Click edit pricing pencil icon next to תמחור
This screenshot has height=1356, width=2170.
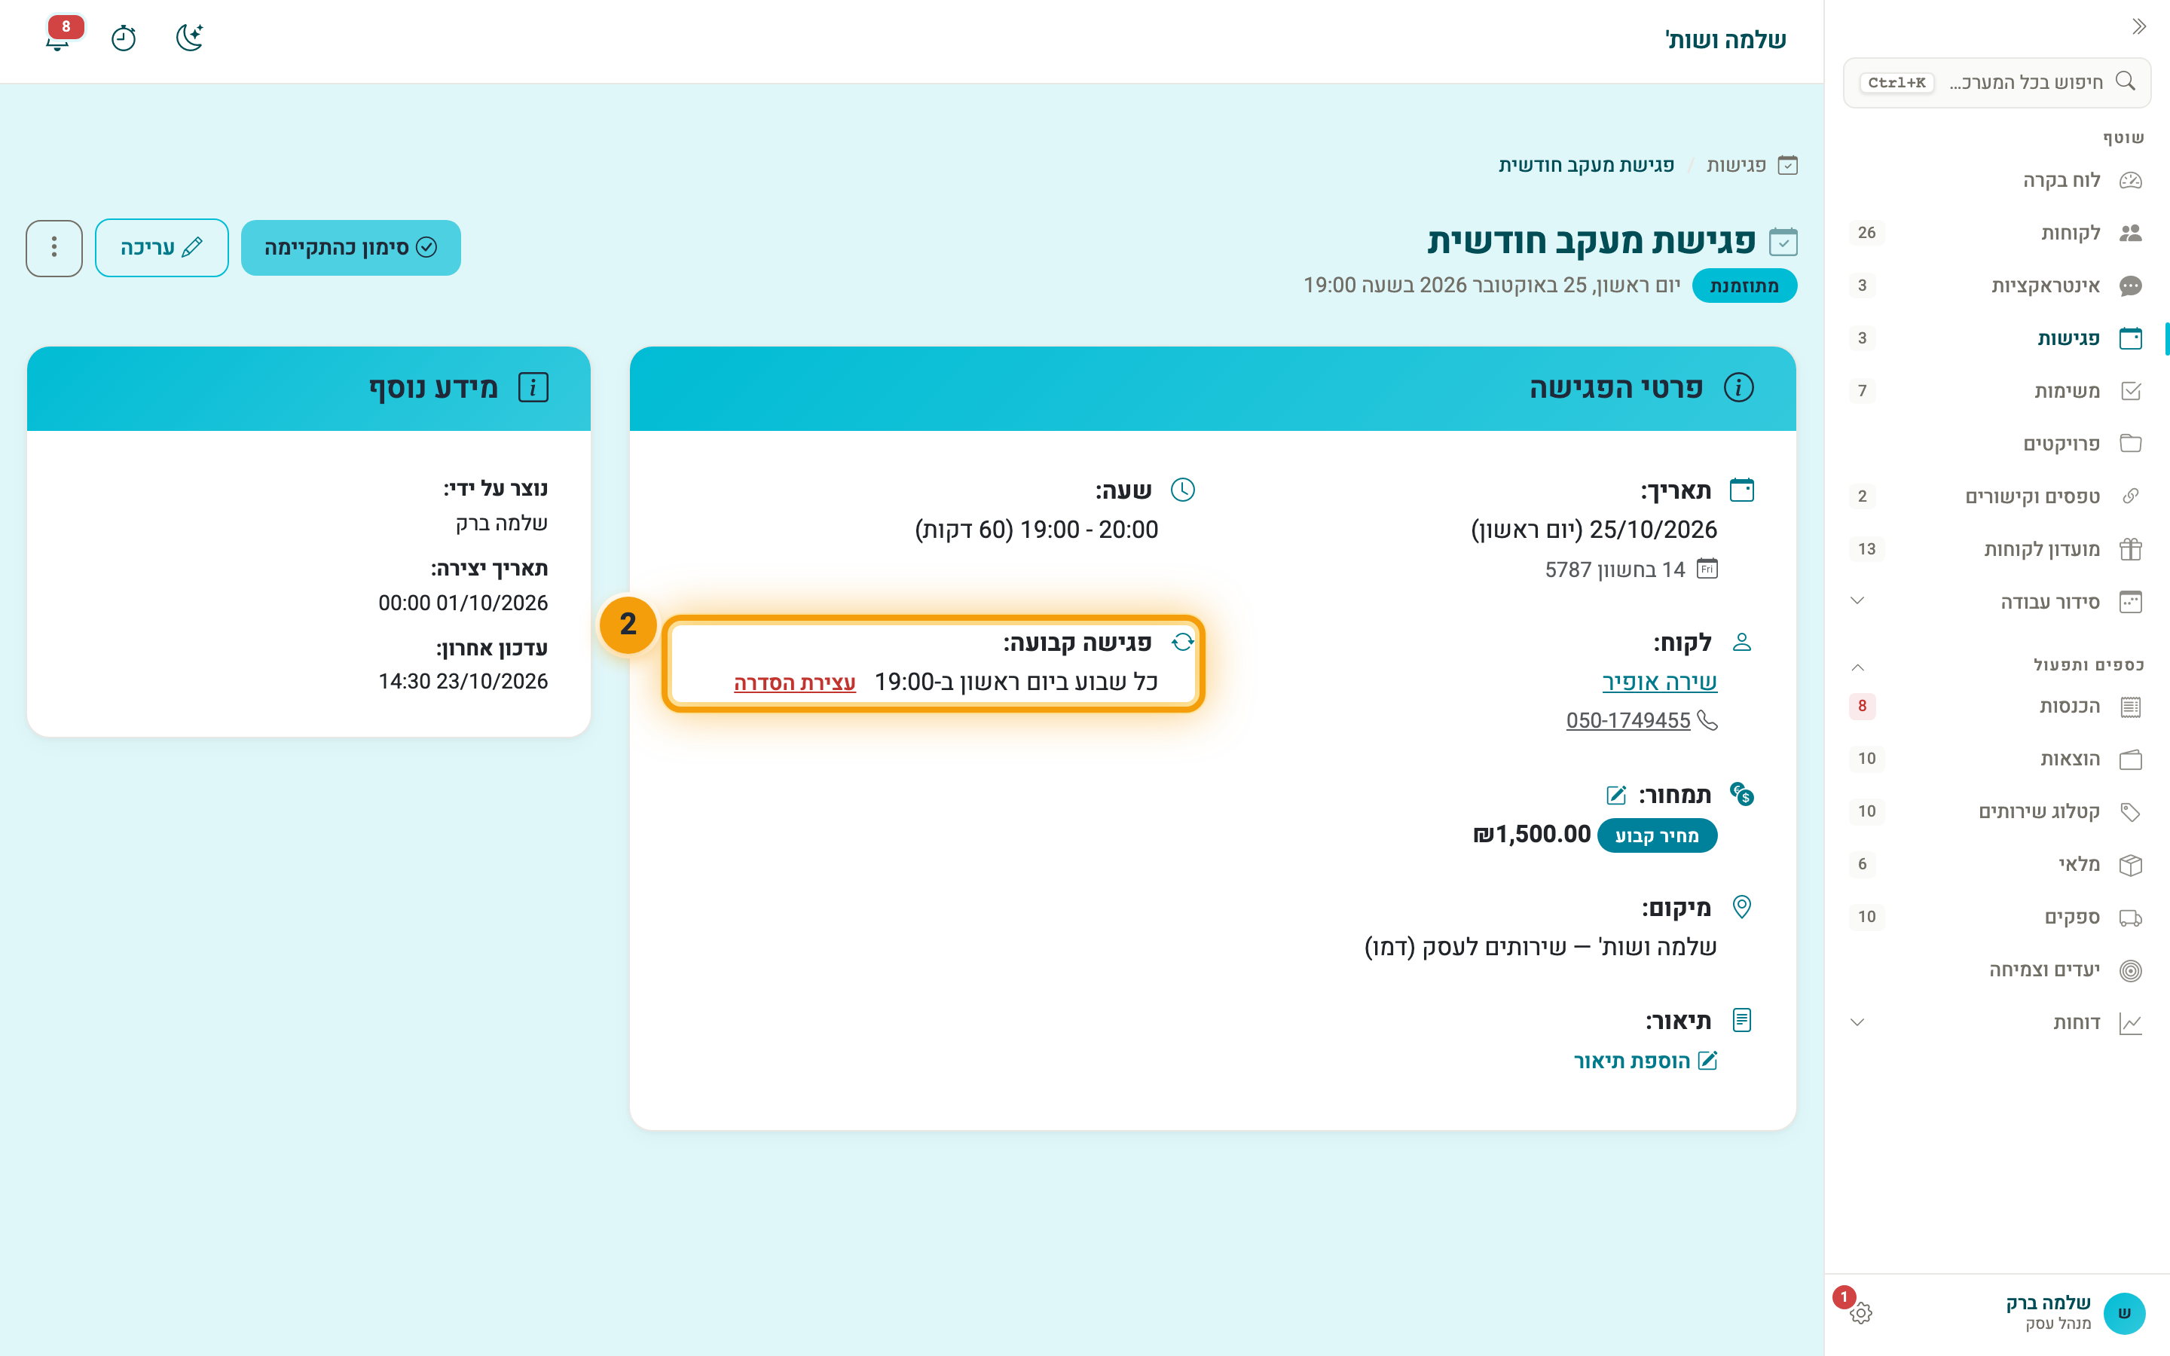tap(1616, 796)
